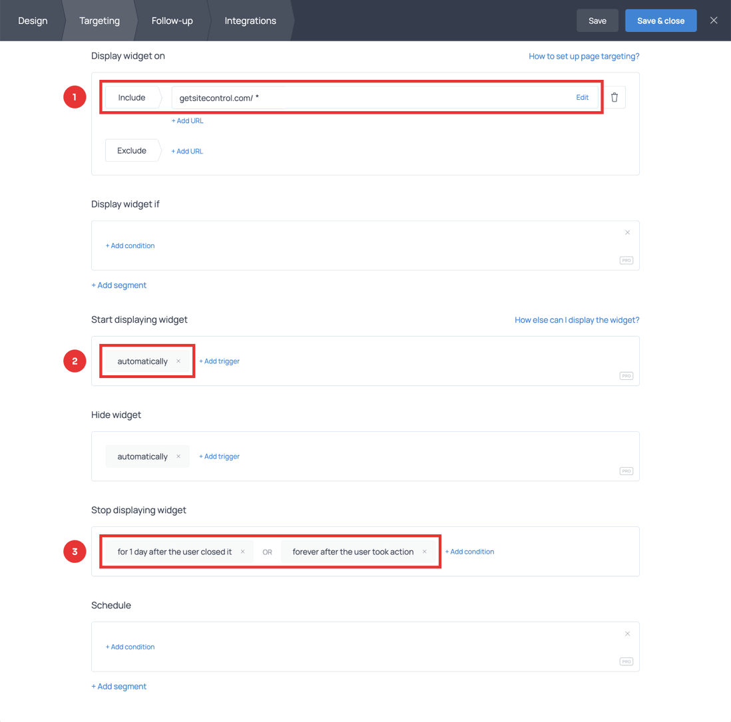The height and width of the screenshot is (722, 731).
Task: Delete the included URL rule via trash icon
Action: tap(614, 96)
